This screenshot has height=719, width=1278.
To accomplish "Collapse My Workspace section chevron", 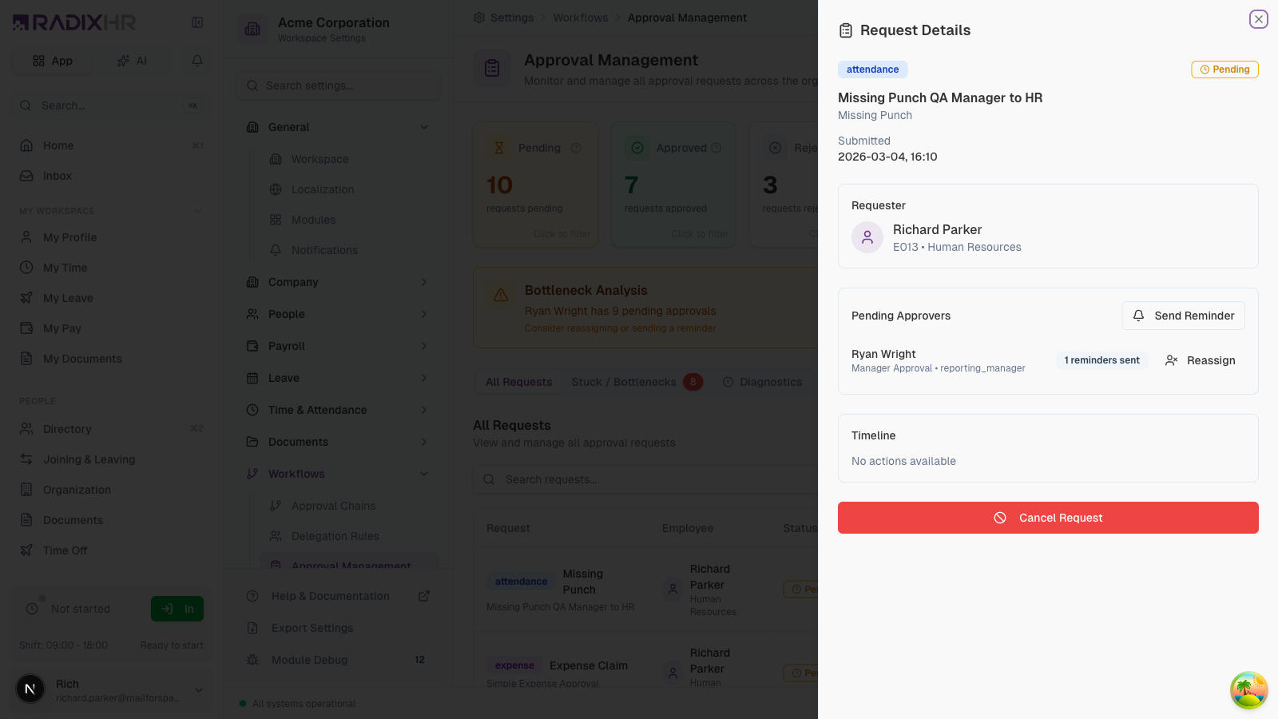I will pos(198,211).
